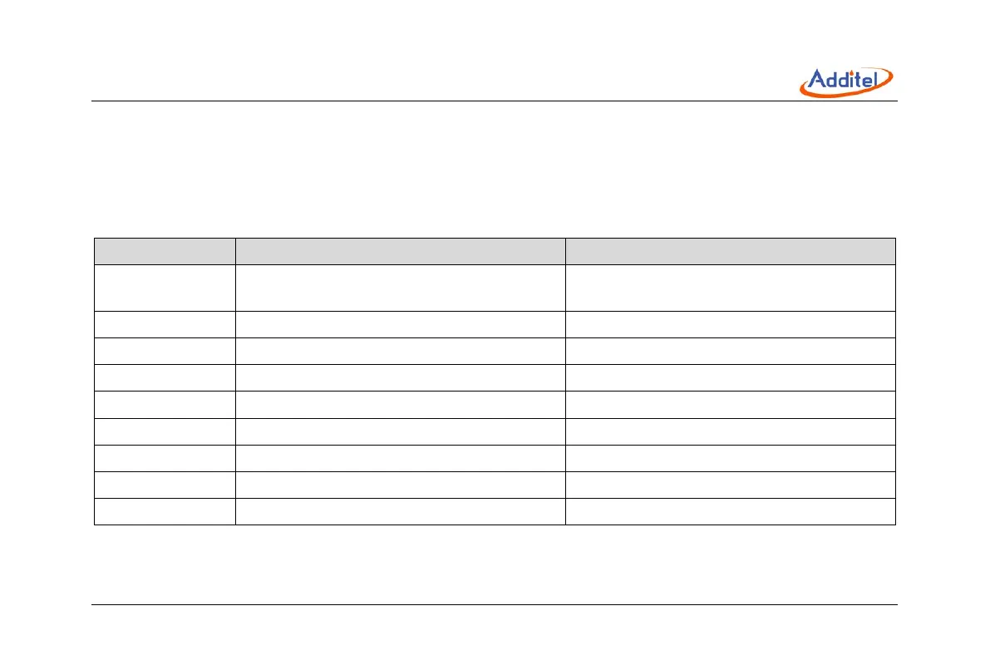The height and width of the screenshot is (660, 990).
Task: Select first-column cell in the second-to-last table row
Action: pyautogui.click(x=164, y=485)
